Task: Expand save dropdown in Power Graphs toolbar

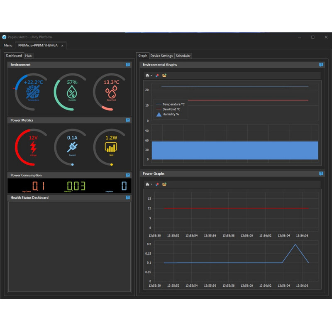Action: click(149, 184)
